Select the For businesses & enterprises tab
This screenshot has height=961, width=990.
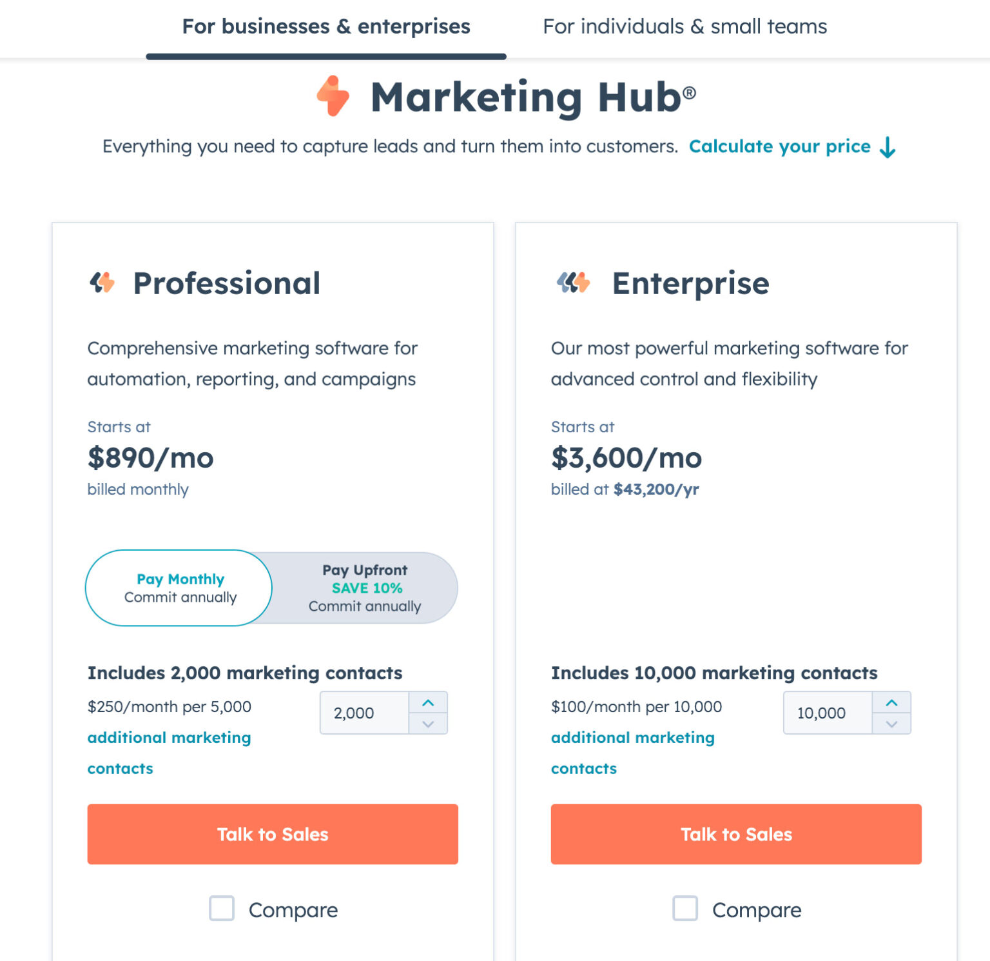(325, 26)
